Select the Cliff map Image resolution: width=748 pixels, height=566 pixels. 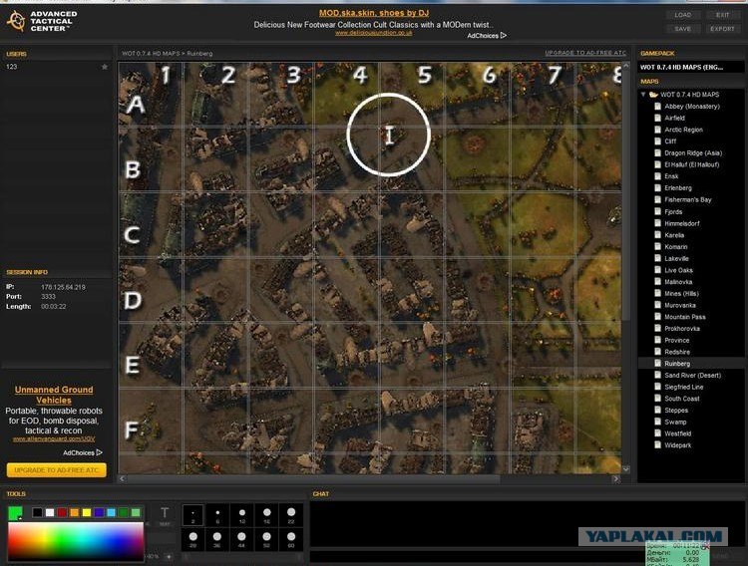pyautogui.click(x=670, y=141)
